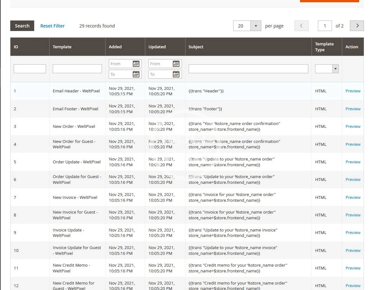
Task: Open the New Invoice - WeltPixel row
Action: tap(75, 198)
